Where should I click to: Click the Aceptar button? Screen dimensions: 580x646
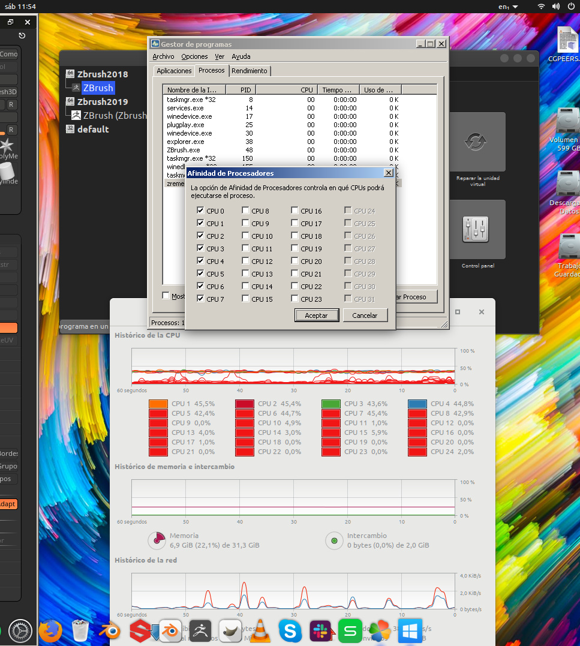click(317, 315)
